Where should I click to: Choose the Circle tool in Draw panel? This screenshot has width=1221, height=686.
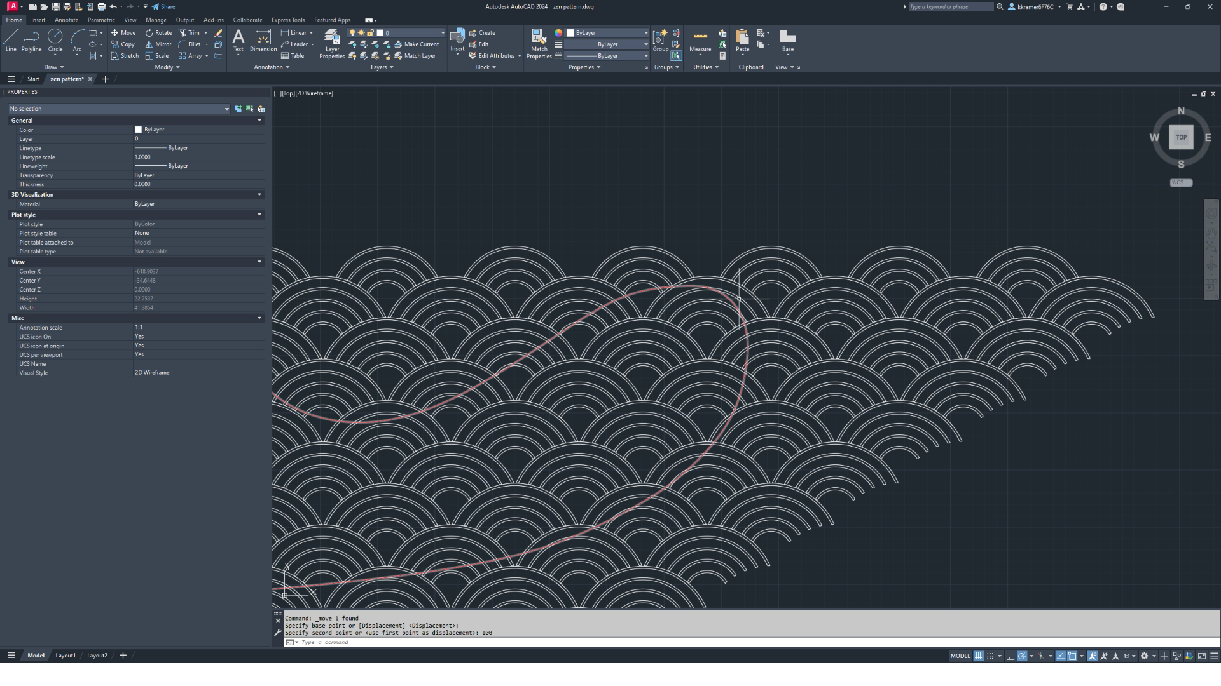pos(55,40)
